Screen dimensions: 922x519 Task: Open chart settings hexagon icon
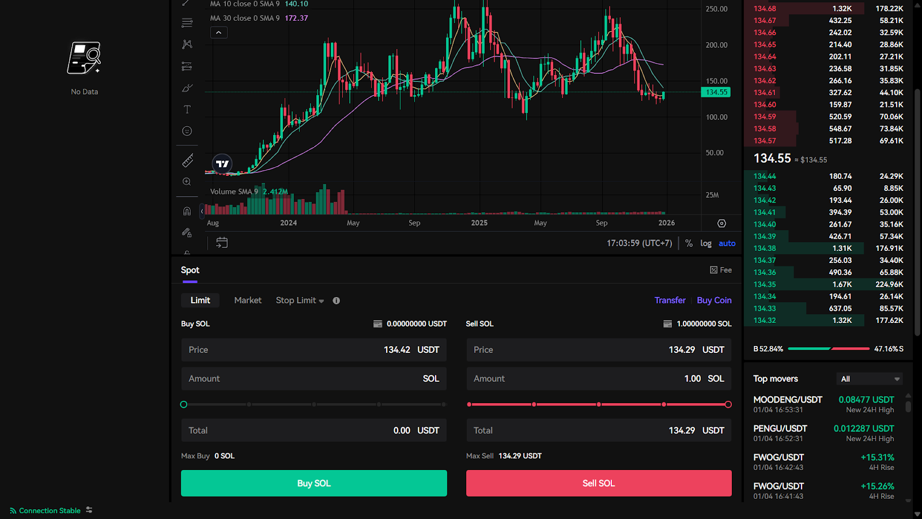(721, 223)
